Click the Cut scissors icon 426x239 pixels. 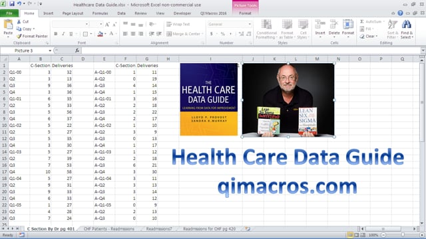pos(19,21)
